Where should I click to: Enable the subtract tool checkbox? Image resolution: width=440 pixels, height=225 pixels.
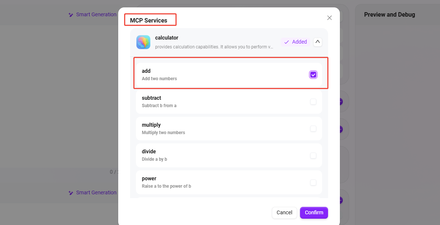tap(313, 102)
